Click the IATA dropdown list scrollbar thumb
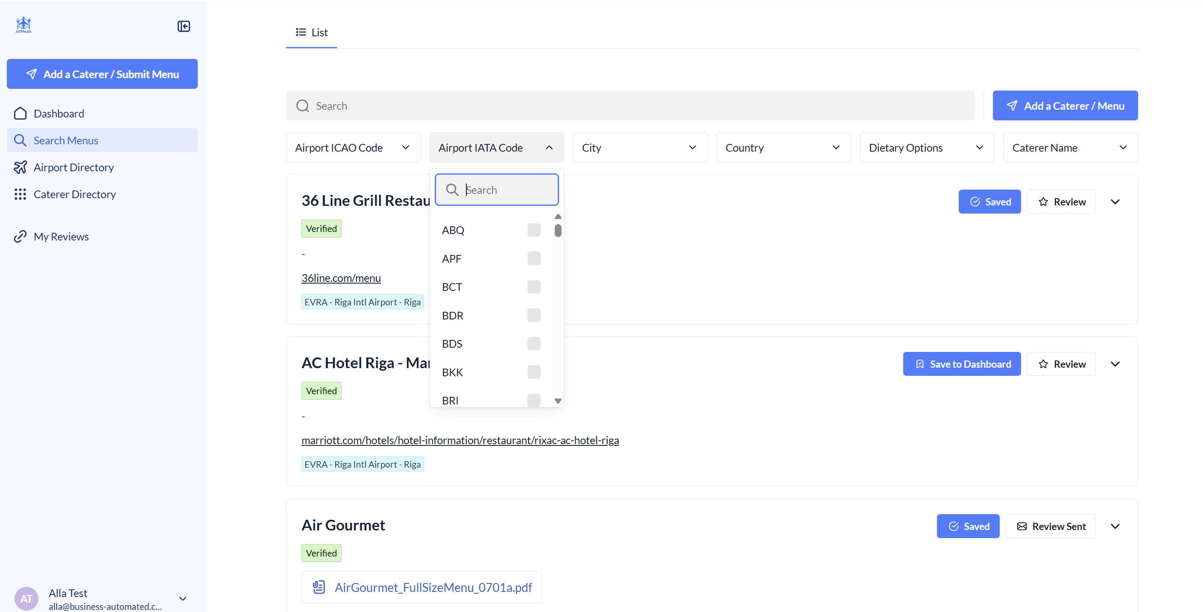The height and width of the screenshot is (612, 1203). click(x=558, y=230)
